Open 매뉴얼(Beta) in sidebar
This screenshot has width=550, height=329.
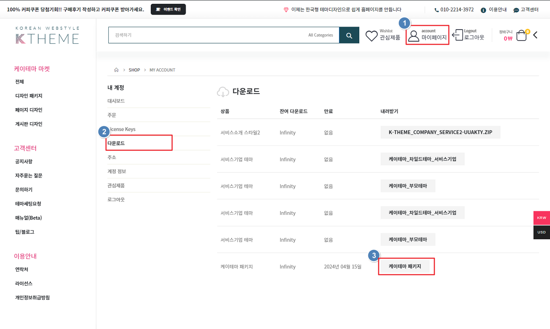point(28,218)
